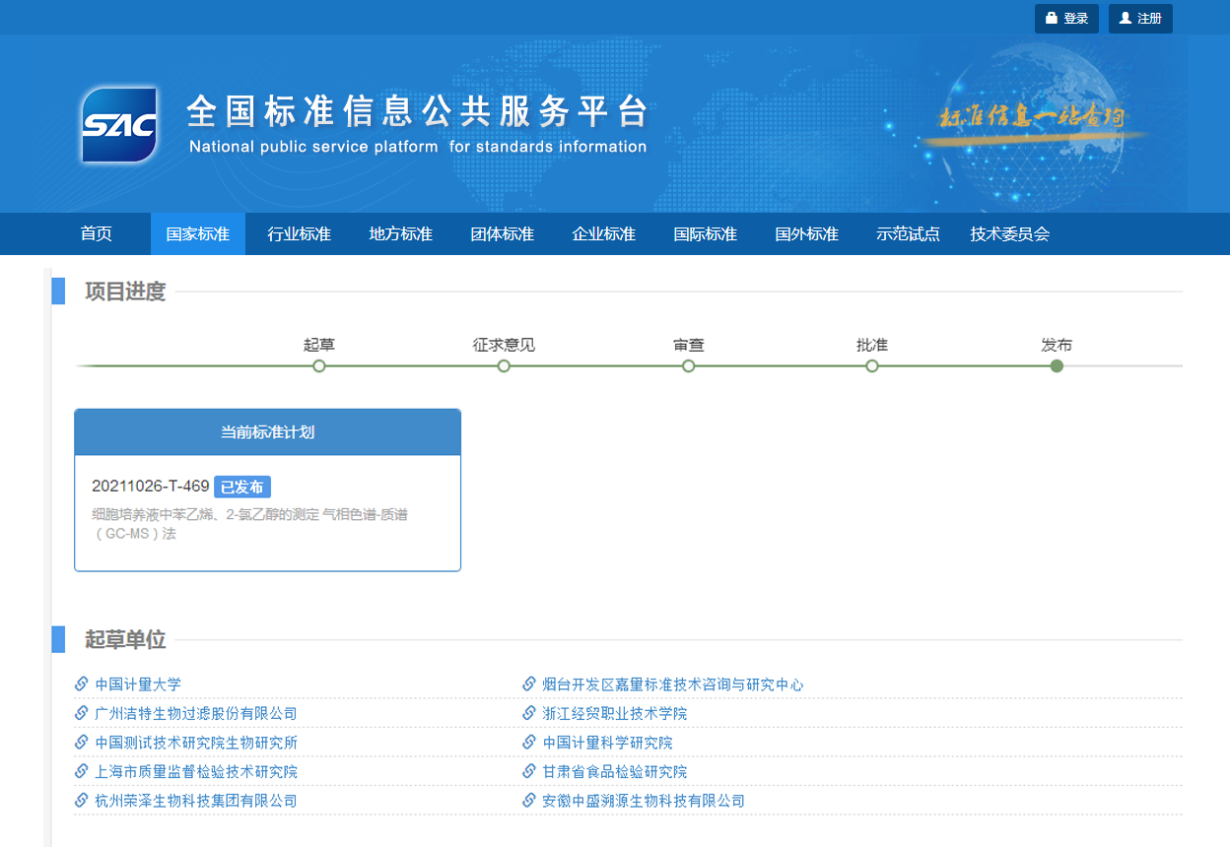The height and width of the screenshot is (847, 1230).
Task: Select the 征求意见 progress marker
Action: pyautogui.click(x=504, y=366)
